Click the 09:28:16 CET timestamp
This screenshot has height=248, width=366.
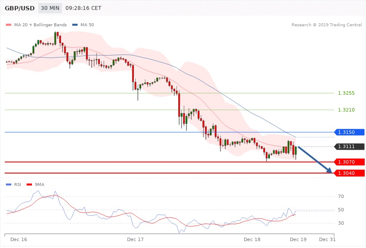tap(84, 8)
